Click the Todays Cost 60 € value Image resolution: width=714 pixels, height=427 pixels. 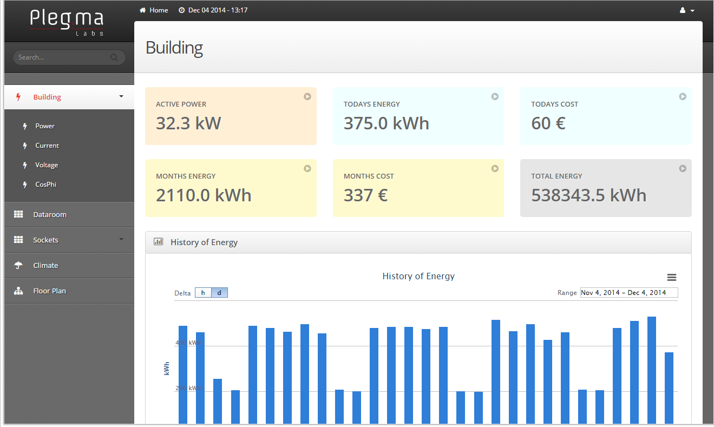pyautogui.click(x=548, y=123)
